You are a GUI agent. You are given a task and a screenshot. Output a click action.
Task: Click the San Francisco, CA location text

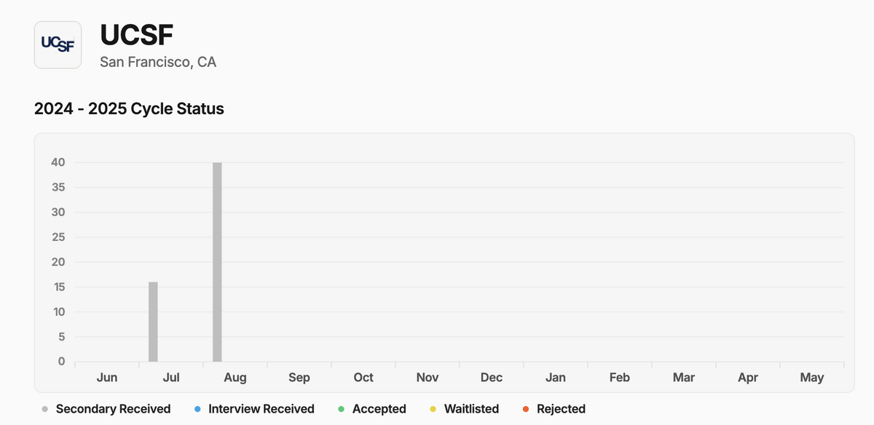tap(158, 62)
